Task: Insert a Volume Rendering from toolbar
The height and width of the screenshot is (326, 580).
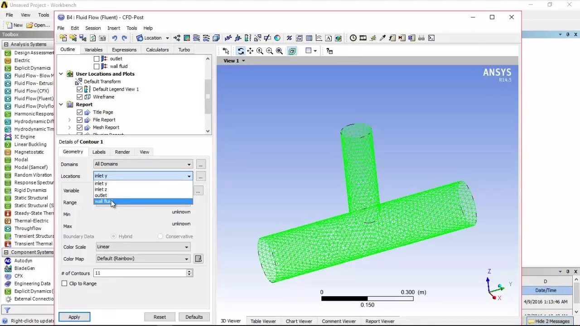Action: point(216,38)
